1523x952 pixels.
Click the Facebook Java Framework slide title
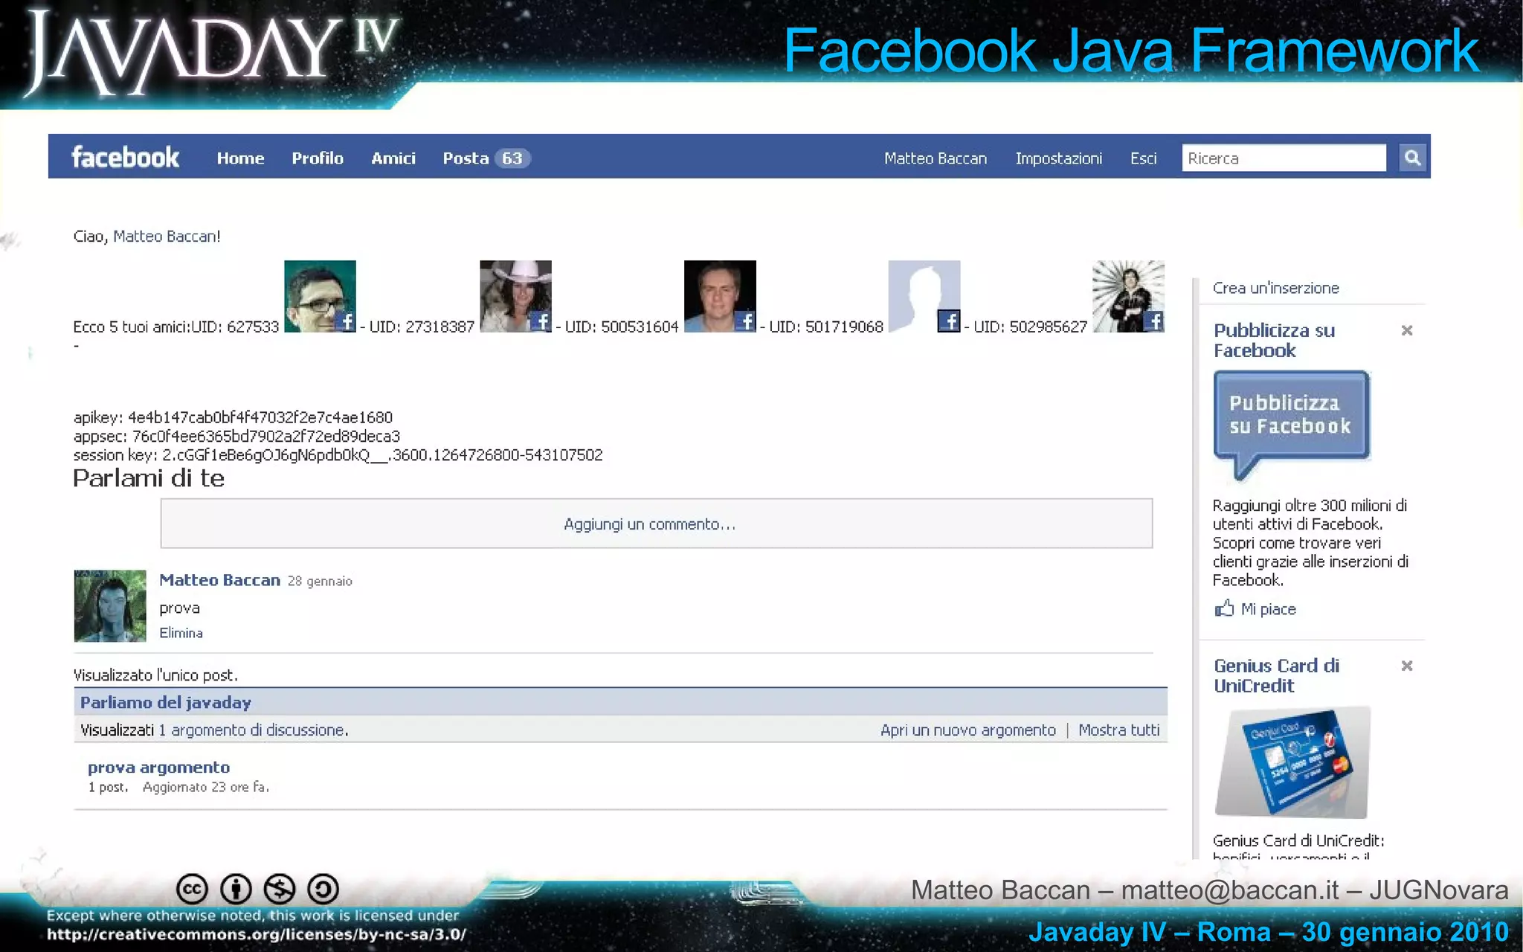(x=1131, y=51)
